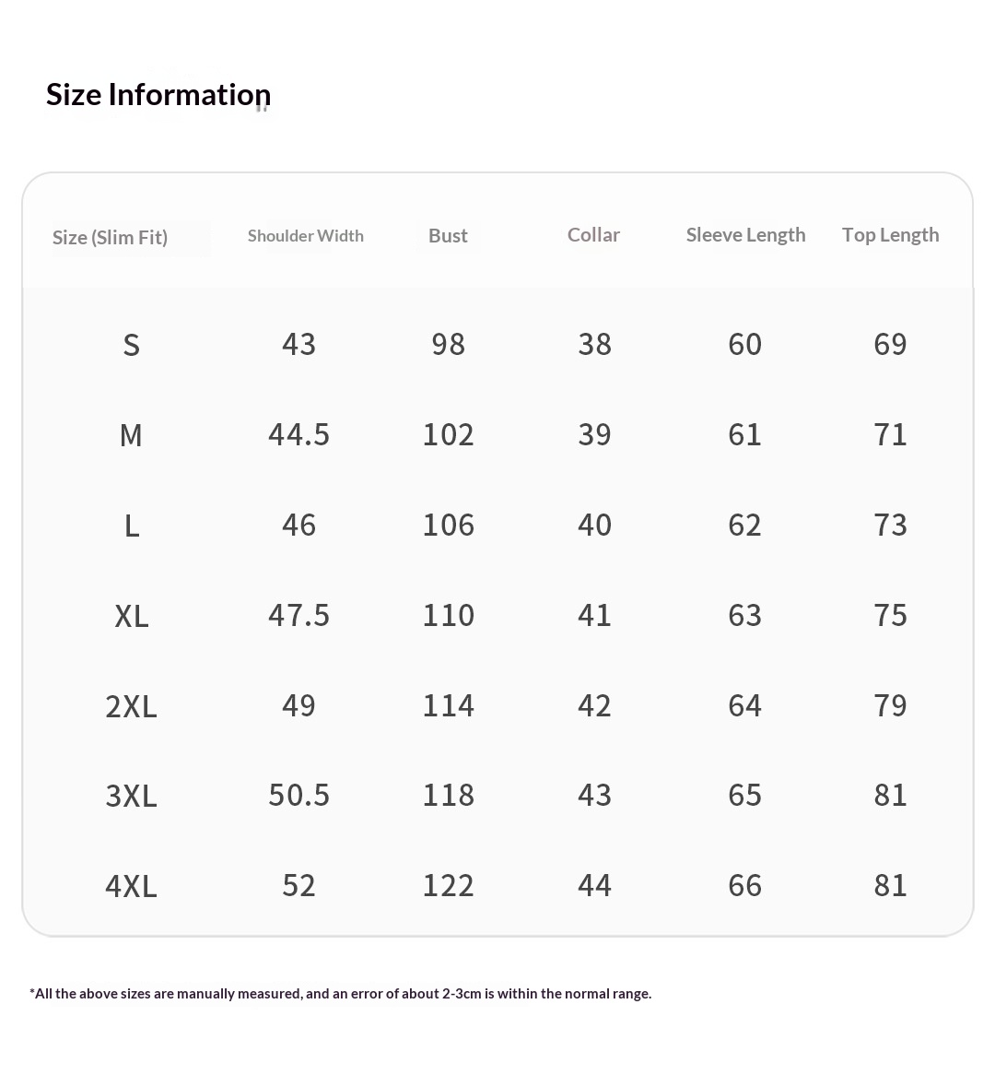Click the Sleeve Length column header
Screen dimensions: 995x1087
pos(745,234)
